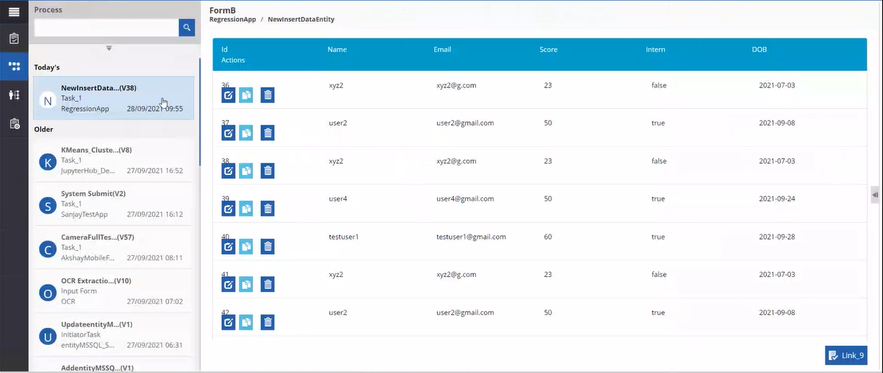Click the Intern column header

click(655, 49)
